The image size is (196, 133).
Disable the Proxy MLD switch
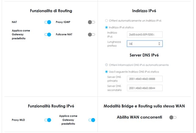tap(48, 120)
